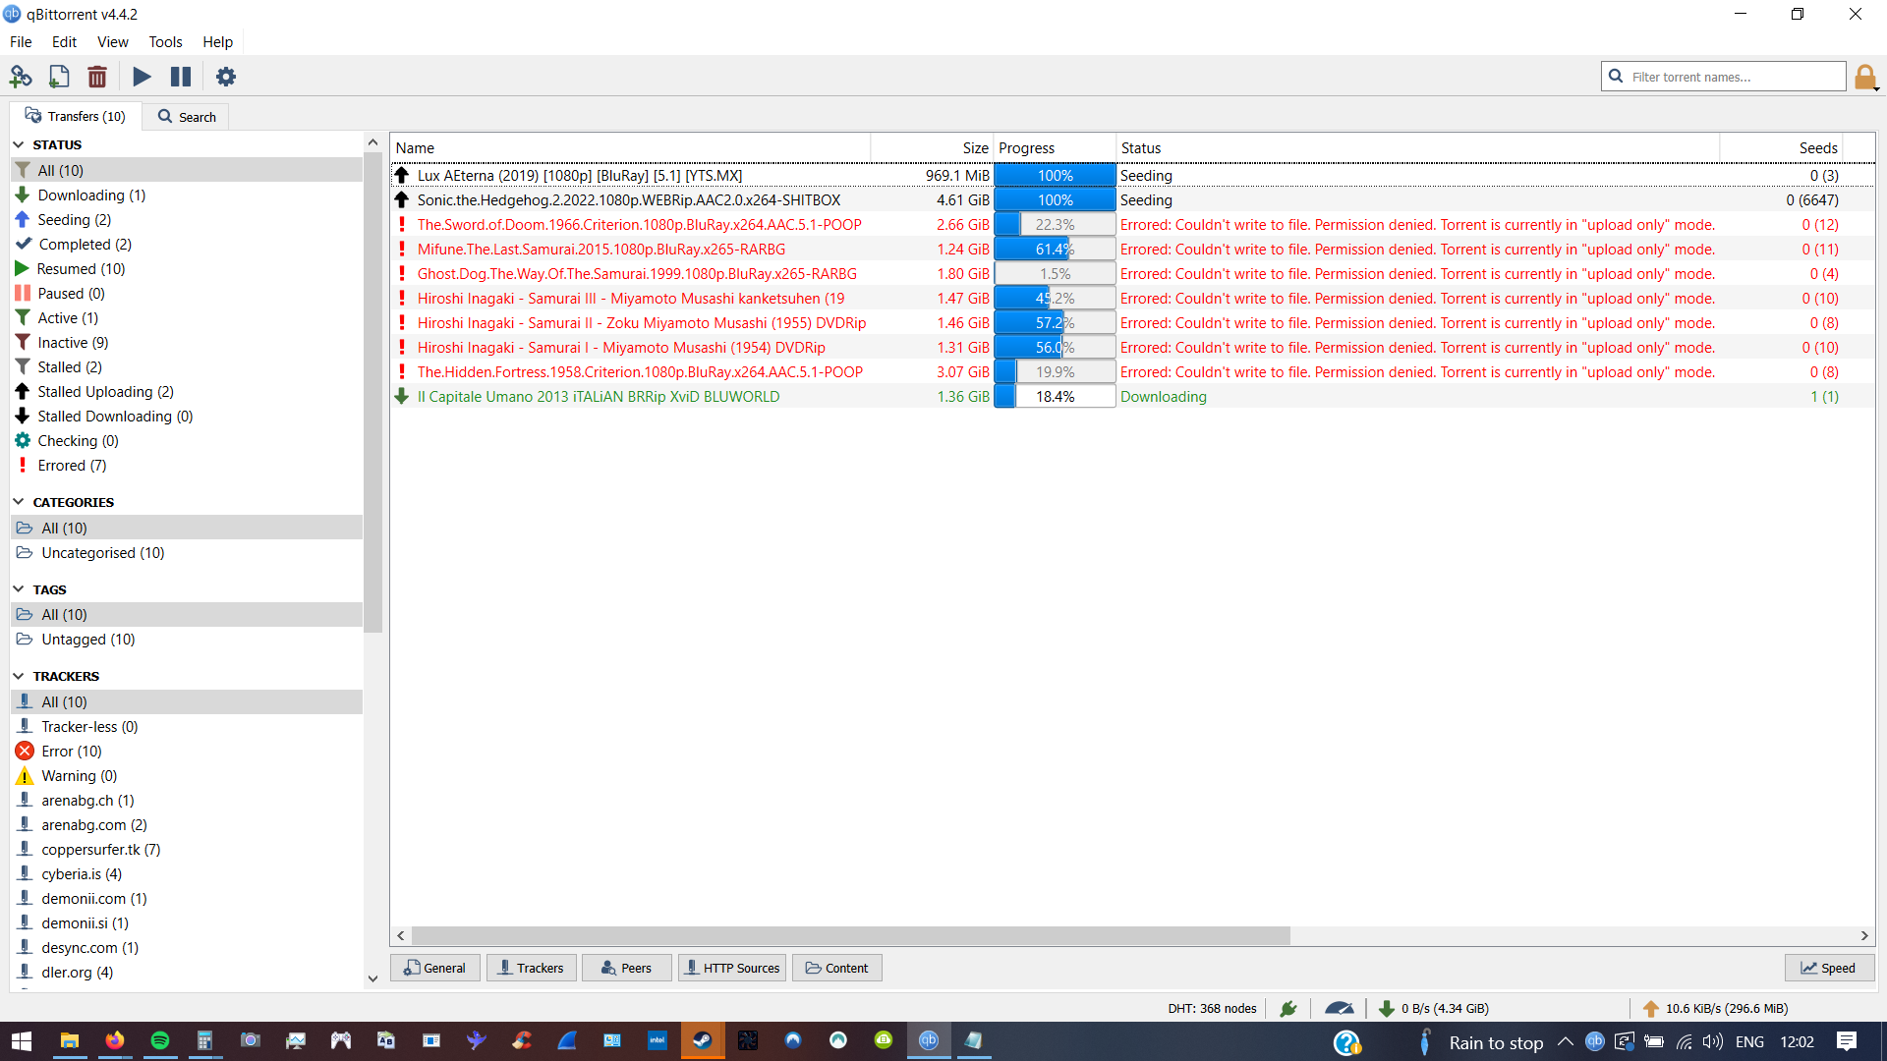
Task: Open the Tools menu
Action: pyautogui.click(x=165, y=42)
